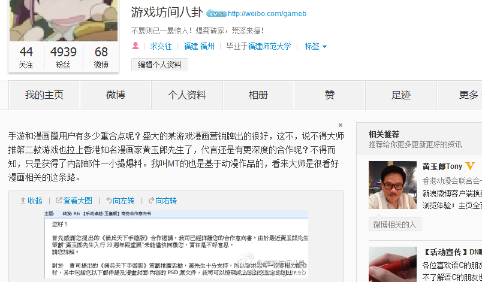Click the email screenshot image in post
This screenshot has width=482, height=282.
(x=176, y=244)
